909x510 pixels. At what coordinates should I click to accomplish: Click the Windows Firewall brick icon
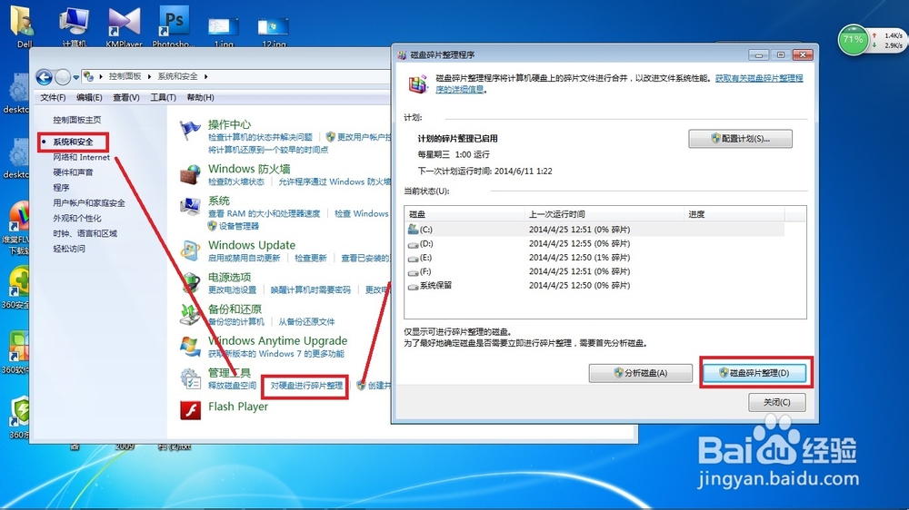(x=190, y=173)
